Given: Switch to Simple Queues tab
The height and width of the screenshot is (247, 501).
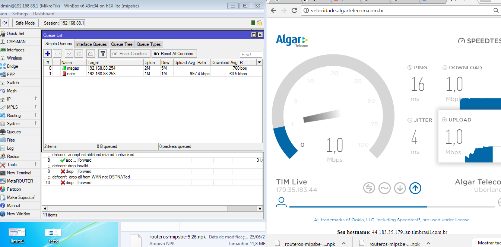Looking at the screenshot, I should pos(59,44).
